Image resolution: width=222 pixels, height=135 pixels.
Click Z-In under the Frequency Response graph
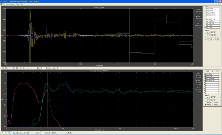point(37,133)
